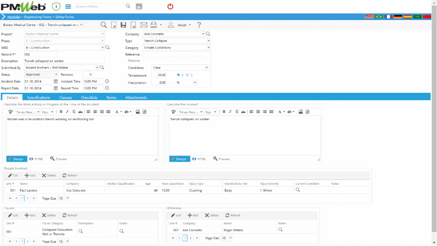
Task: Open the Category dropdown
Action: (x=208, y=48)
